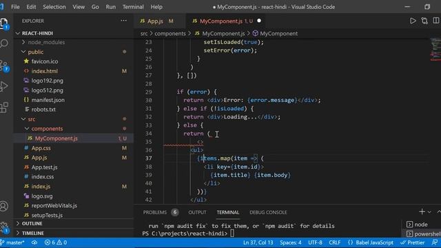Image resolution: width=441 pixels, height=248 pixels.
Task: Open changes compare icon in editor toolbar
Action: tap(424, 21)
